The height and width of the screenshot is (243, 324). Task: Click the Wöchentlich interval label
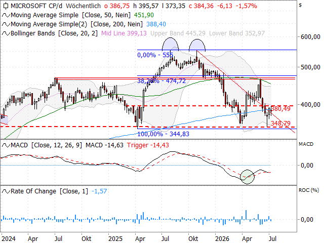click(83, 6)
